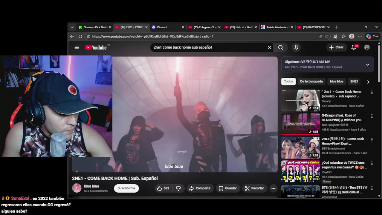
Task: Open the YouTube account avatar menu
Action: pyautogui.click(x=367, y=47)
